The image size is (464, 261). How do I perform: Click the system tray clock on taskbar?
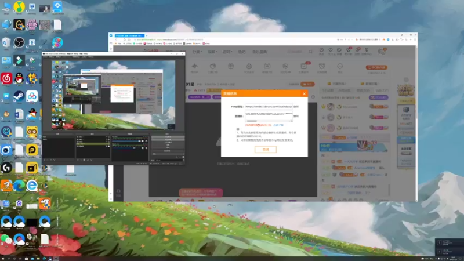pyautogui.click(x=454, y=259)
